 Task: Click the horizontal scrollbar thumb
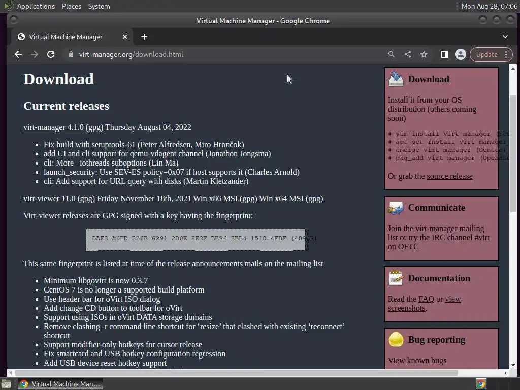236,373
